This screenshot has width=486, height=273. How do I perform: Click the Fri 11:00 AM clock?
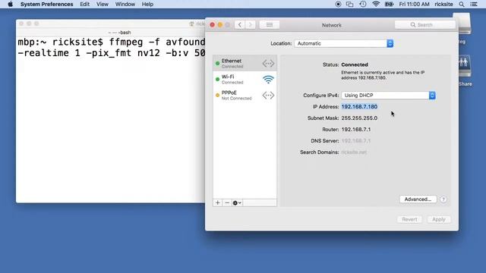point(414,5)
